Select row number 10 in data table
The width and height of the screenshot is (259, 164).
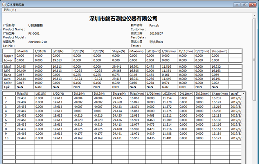coord(6,138)
